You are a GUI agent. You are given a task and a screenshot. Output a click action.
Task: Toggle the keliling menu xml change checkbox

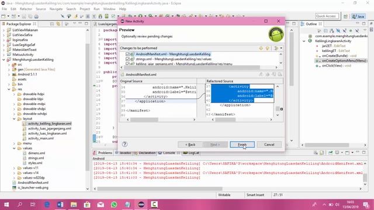tap(127, 64)
